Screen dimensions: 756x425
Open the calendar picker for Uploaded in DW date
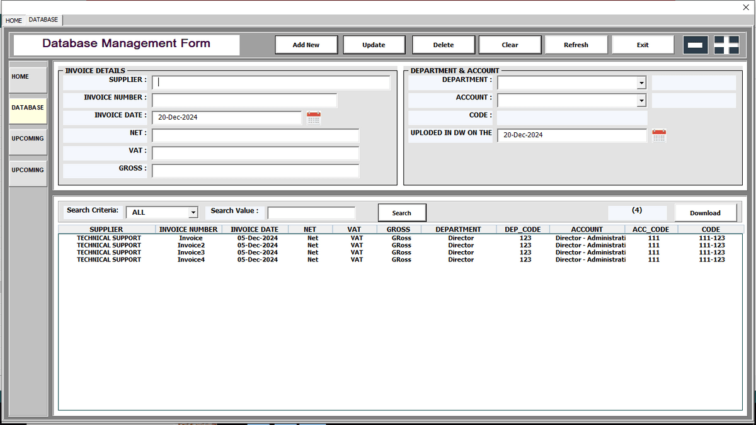coord(659,135)
